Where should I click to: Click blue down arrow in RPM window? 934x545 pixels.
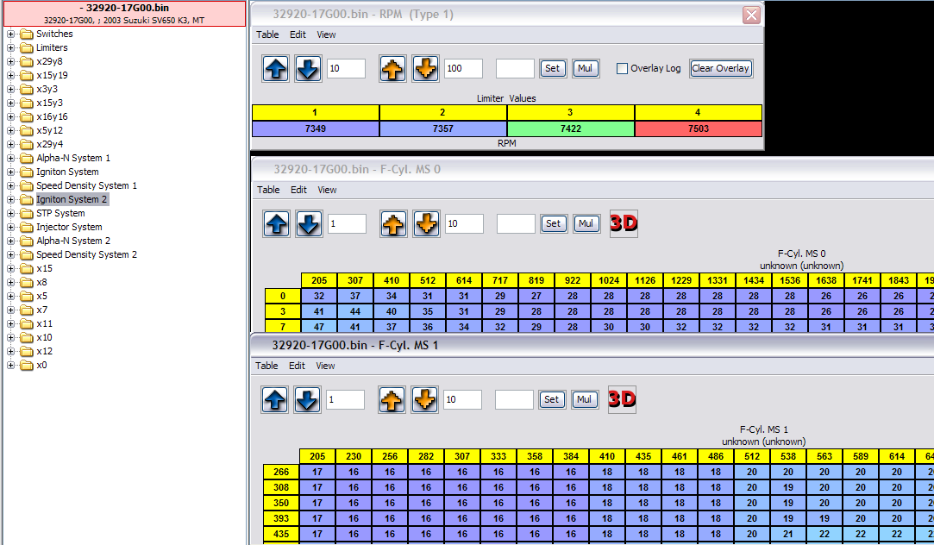308,69
